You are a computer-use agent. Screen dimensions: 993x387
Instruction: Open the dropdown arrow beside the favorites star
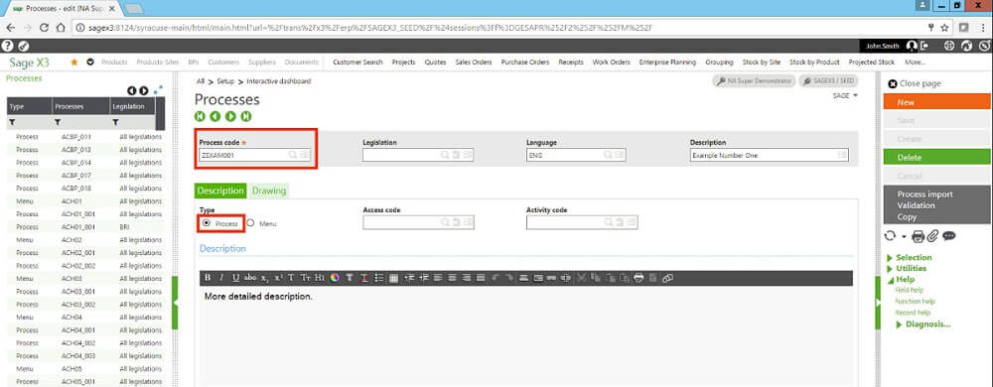tap(90, 62)
